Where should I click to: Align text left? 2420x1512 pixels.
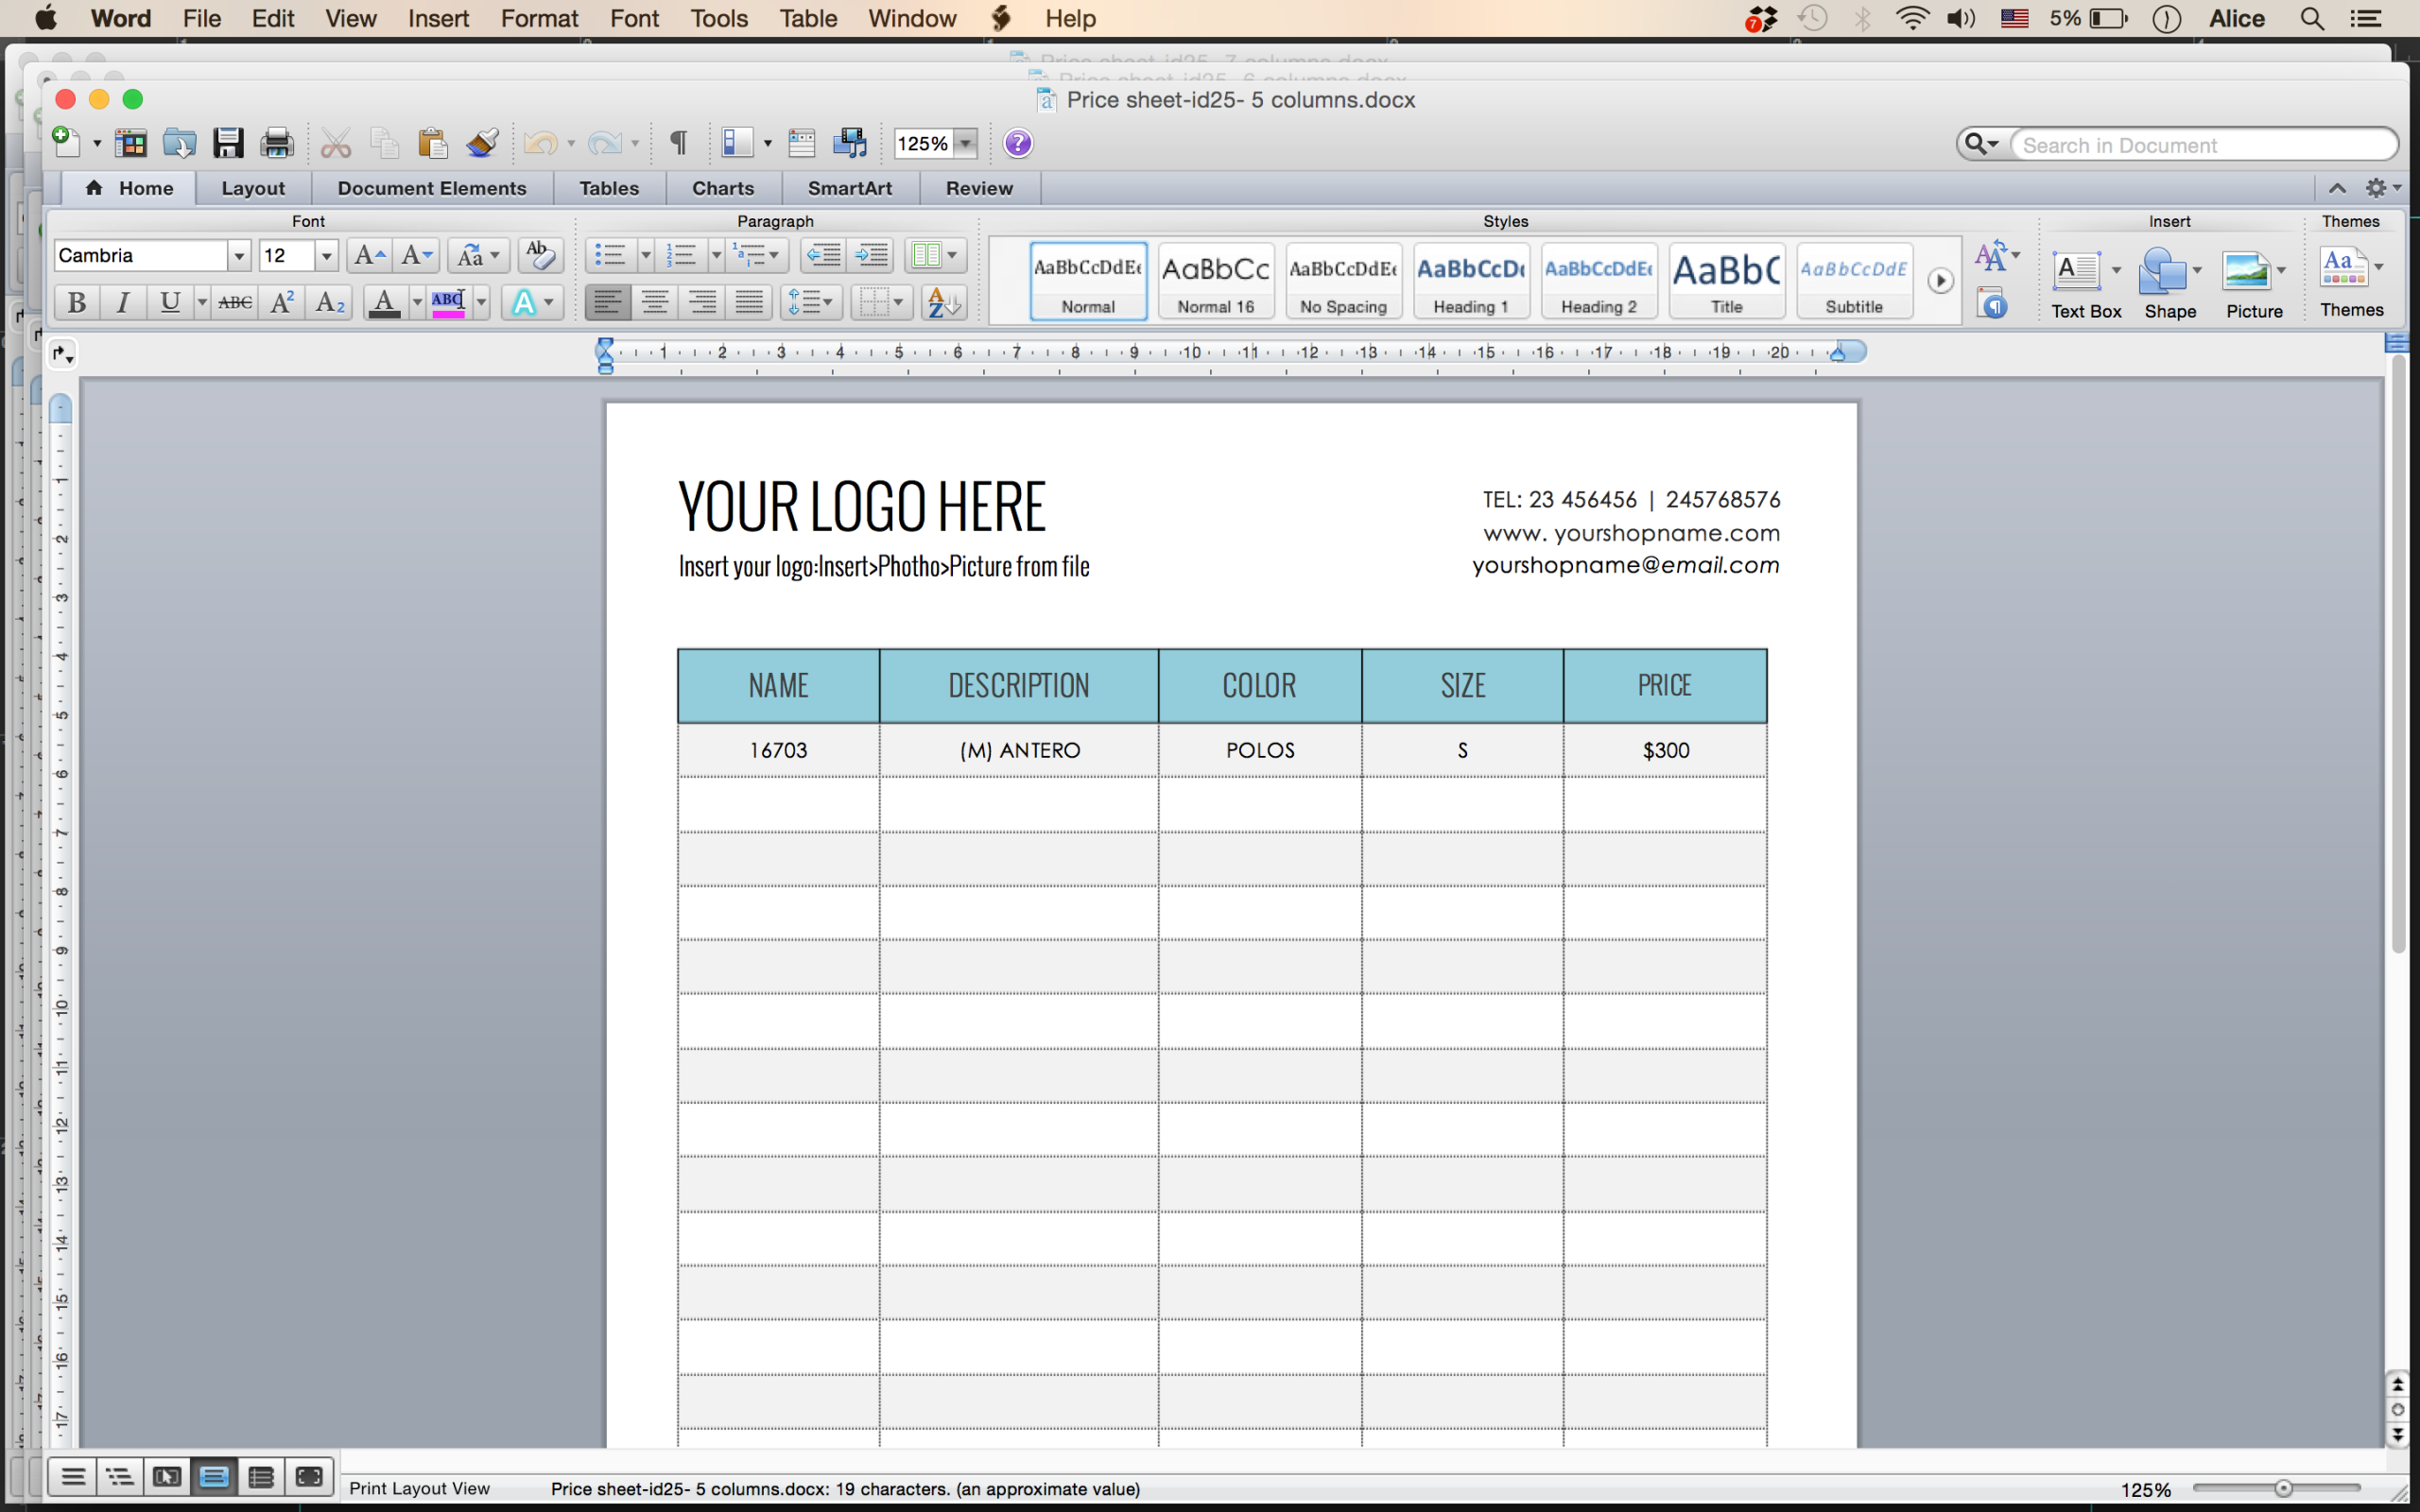click(x=607, y=302)
